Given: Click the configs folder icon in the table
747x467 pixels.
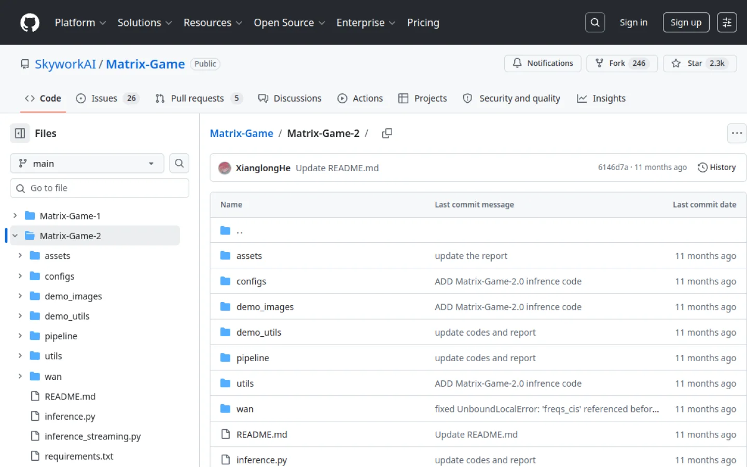Looking at the screenshot, I should pos(225,281).
